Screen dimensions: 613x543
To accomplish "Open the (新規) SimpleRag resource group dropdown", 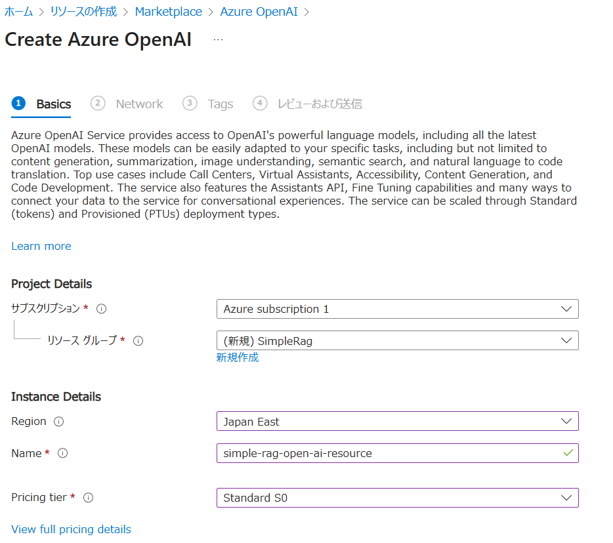I will coord(398,340).
